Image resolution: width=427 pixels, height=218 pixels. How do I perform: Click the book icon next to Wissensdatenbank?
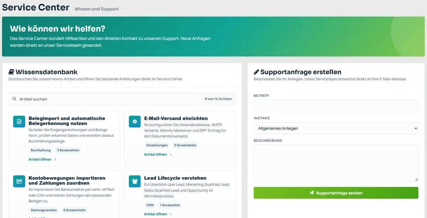tap(11, 72)
